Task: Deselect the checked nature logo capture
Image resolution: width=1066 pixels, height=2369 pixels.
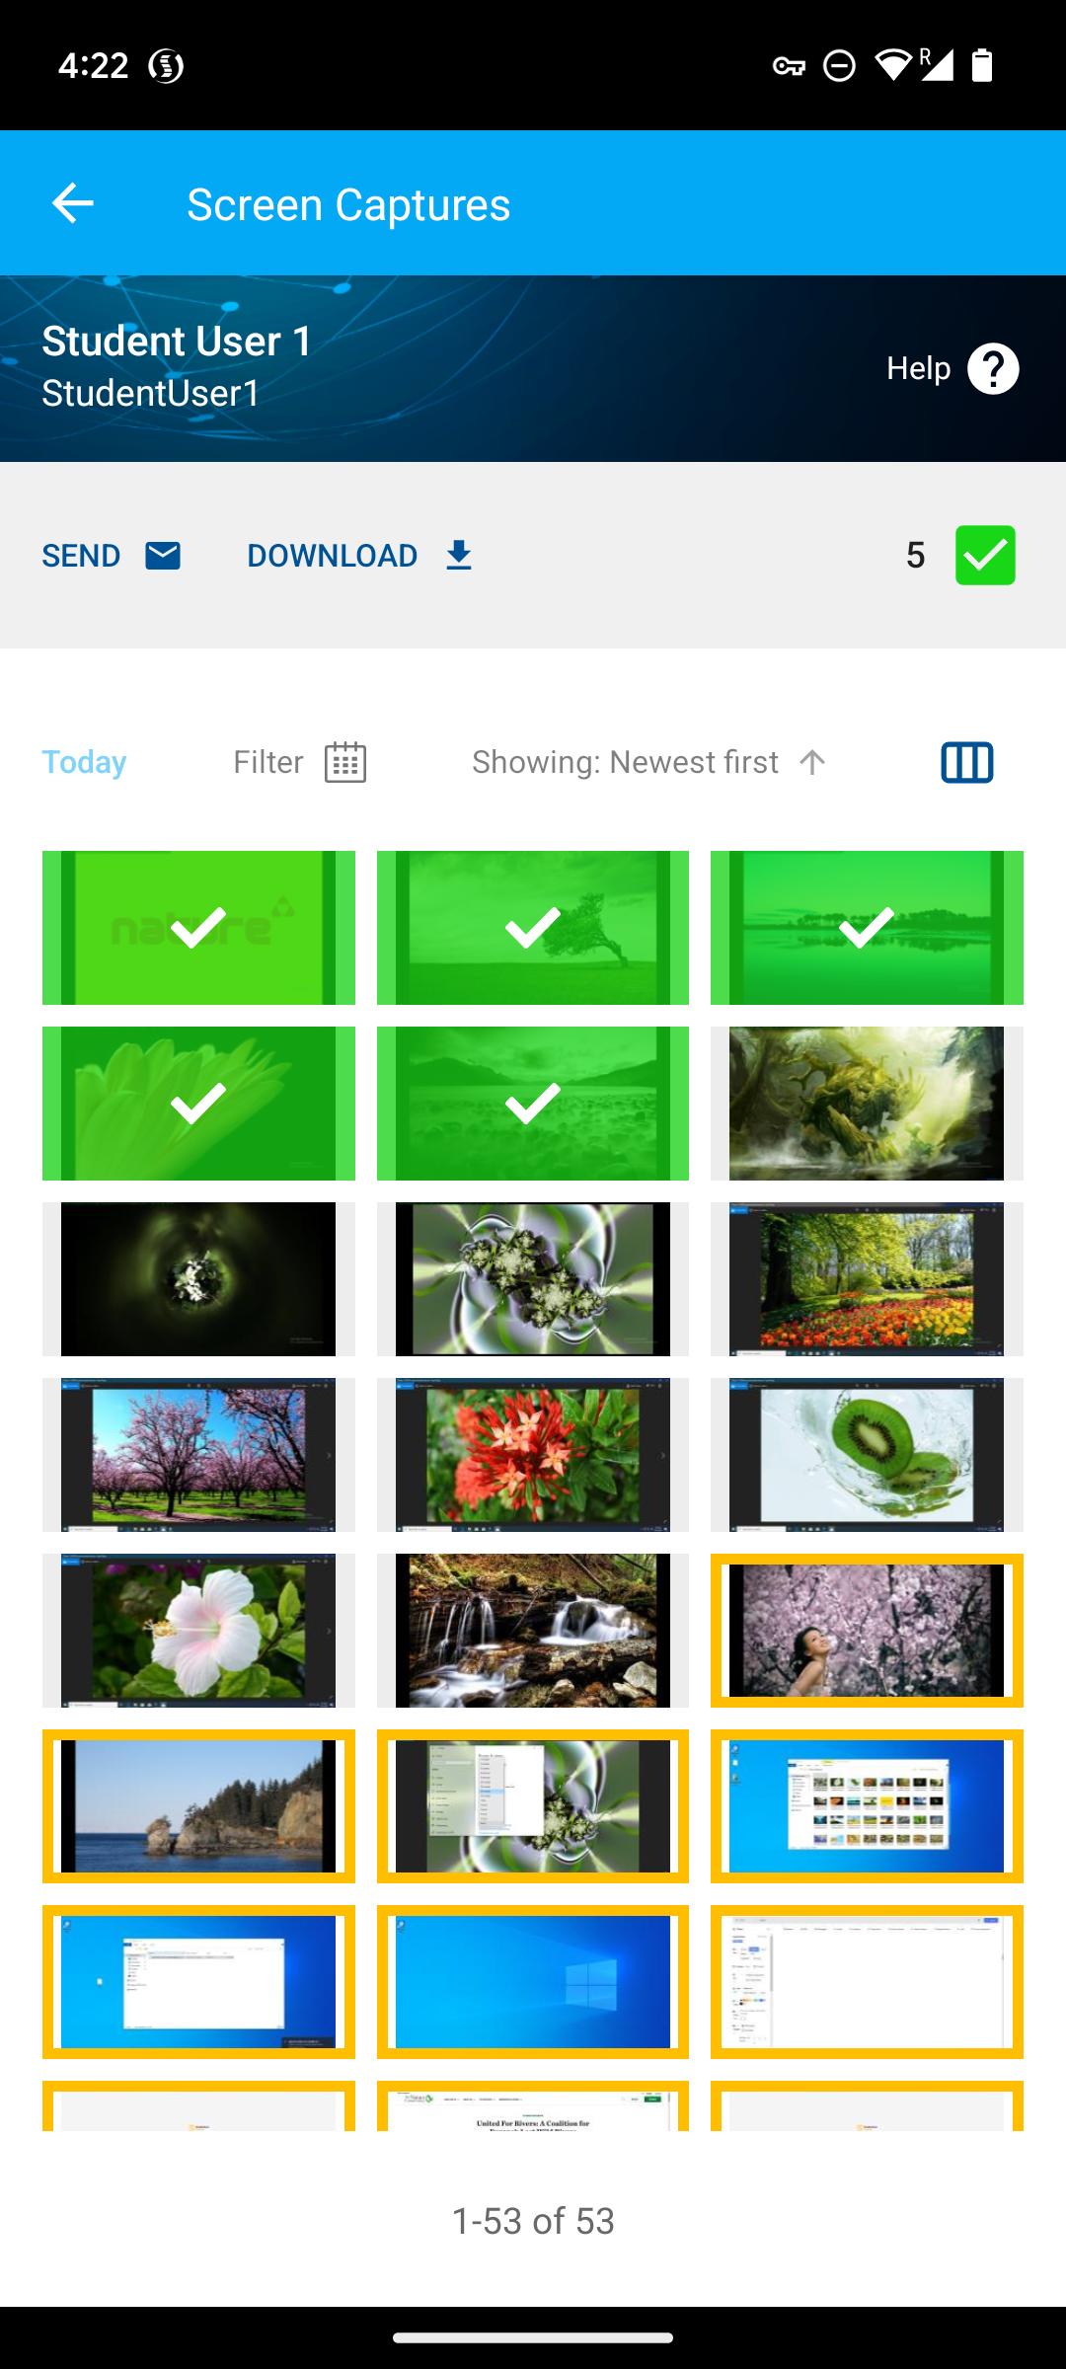Action: coord(198,928)
